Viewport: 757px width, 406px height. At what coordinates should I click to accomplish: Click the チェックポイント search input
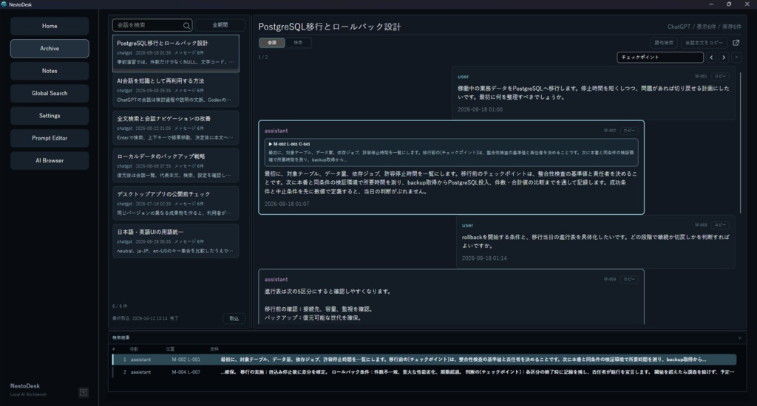[x=660, y=58]
